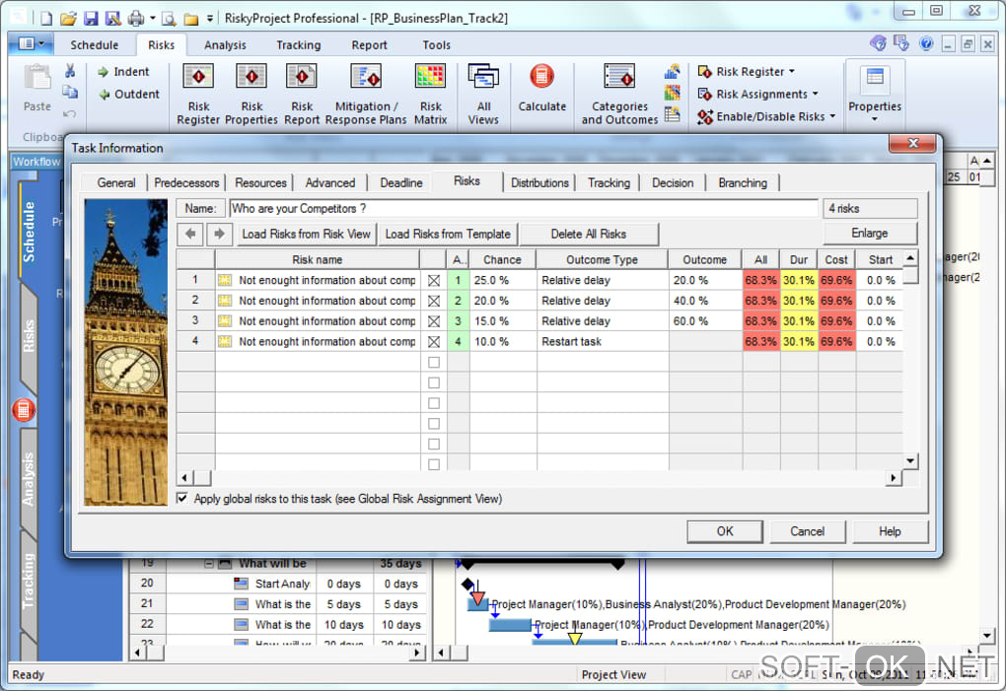Screen dimensions: 1006x691
Task: Click the Big Ben thumbnail image
Action: point(126,353)
